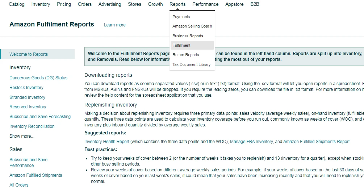
Task: Open Tax Document Library menu entry
Action: pos(191,64)
